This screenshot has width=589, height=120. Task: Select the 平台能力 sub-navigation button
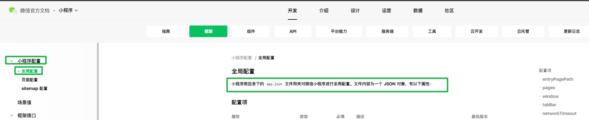(339, 31)
